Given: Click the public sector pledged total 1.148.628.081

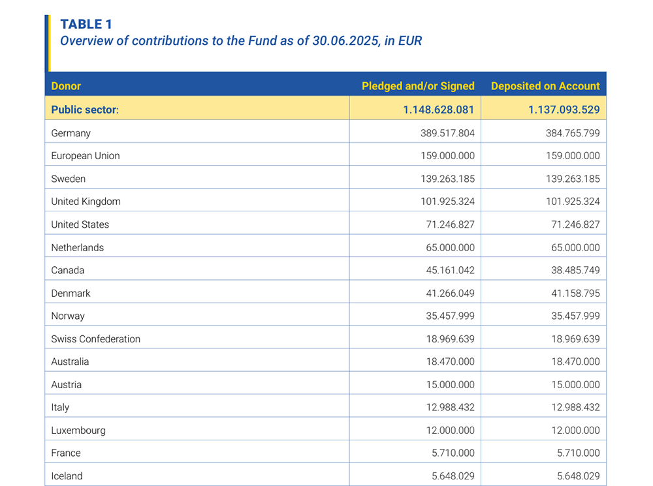Looking at the screenshot, I should (x=438, y=110).
